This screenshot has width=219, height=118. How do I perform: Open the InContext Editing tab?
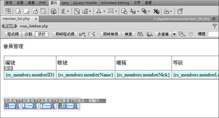pos(115,3)
